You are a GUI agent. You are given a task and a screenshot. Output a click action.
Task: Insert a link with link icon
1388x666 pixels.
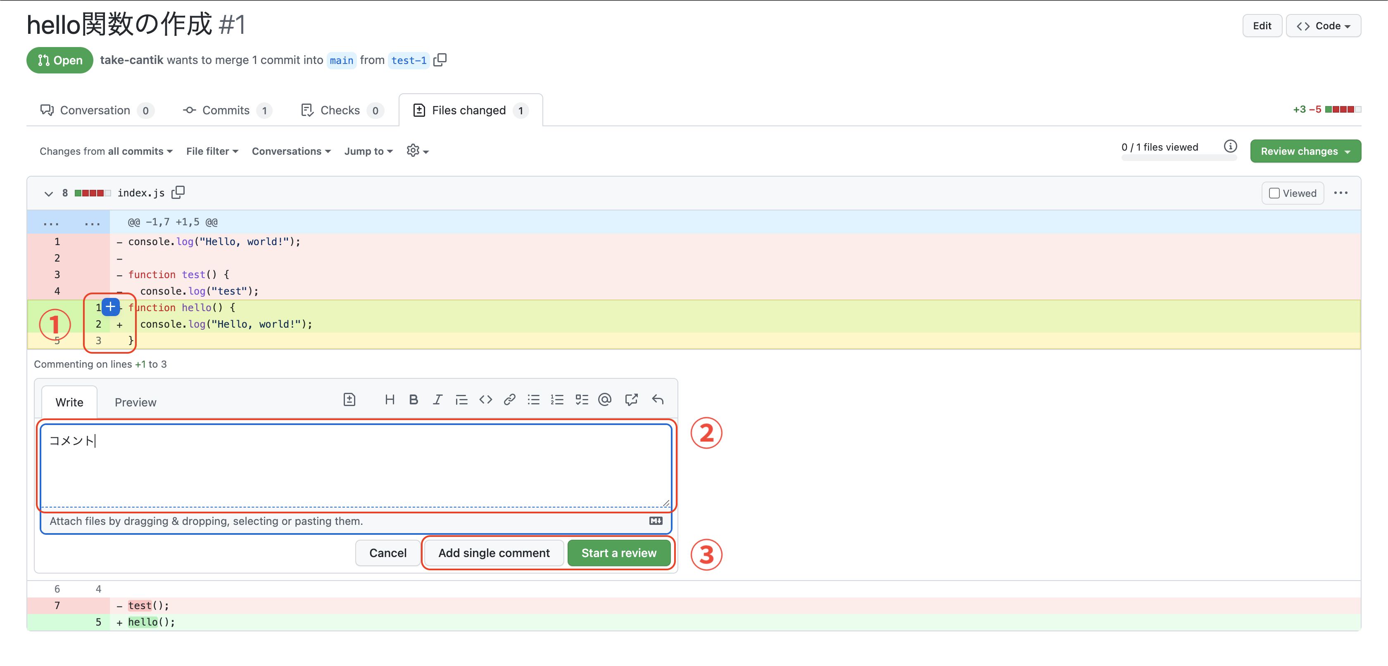[509, 399]
